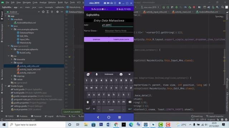Viewport: 229px width, 128px height.
Task: Tap the keyboard emoji icon
Action: (x=121, y=74)
